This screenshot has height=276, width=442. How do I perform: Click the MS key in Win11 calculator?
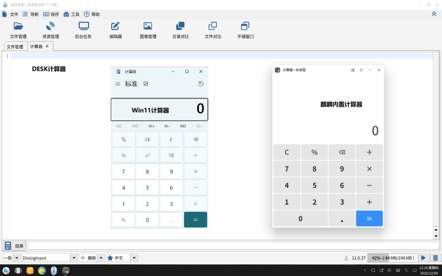pos(183,126)
